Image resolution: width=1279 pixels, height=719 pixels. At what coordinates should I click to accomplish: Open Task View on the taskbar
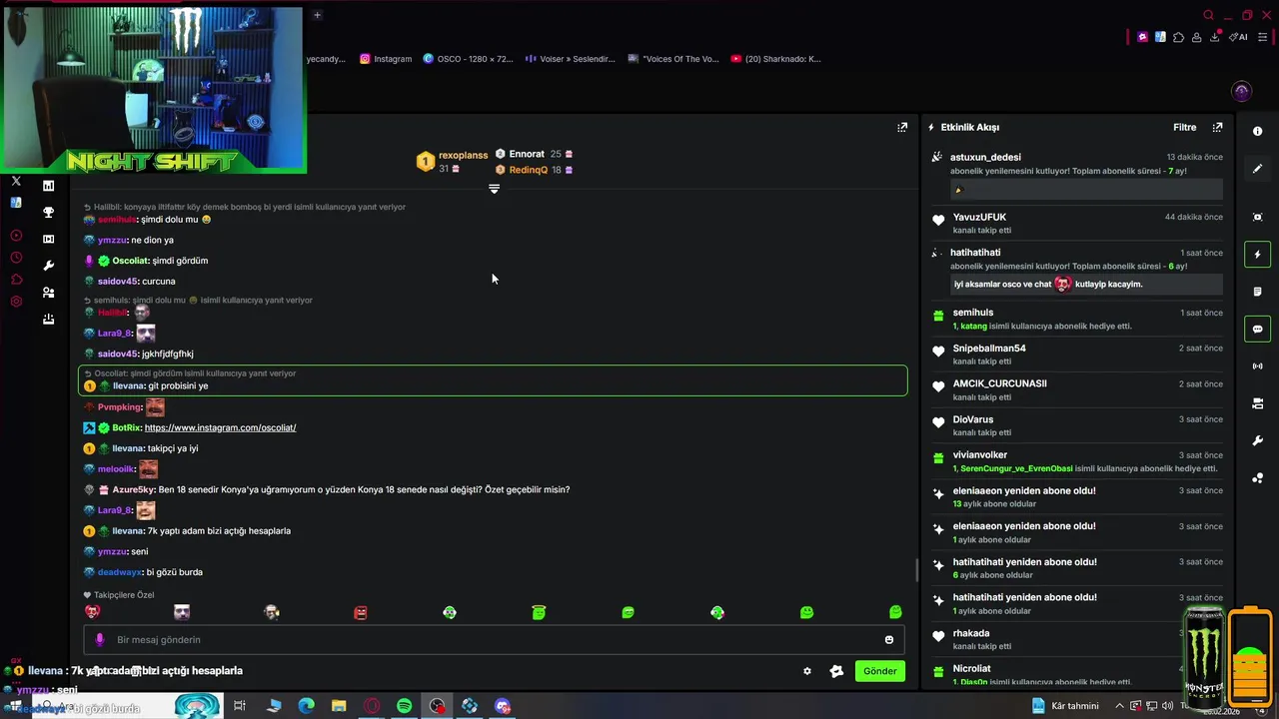(240, 706)
